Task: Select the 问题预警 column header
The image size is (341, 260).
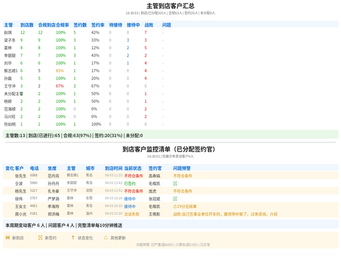Action: (182, 168)
